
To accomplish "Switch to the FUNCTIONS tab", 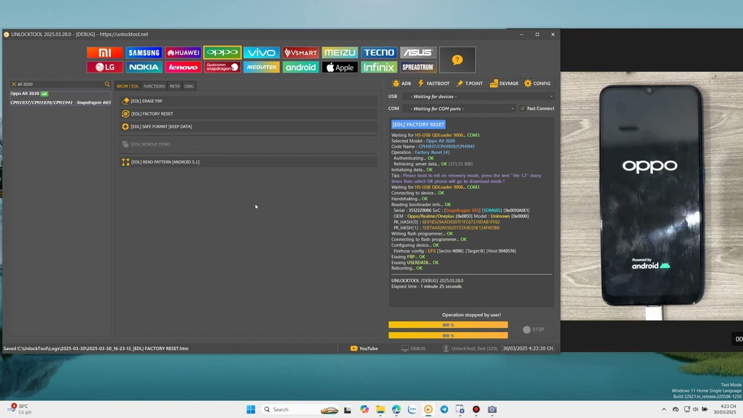I will (154, 86).
